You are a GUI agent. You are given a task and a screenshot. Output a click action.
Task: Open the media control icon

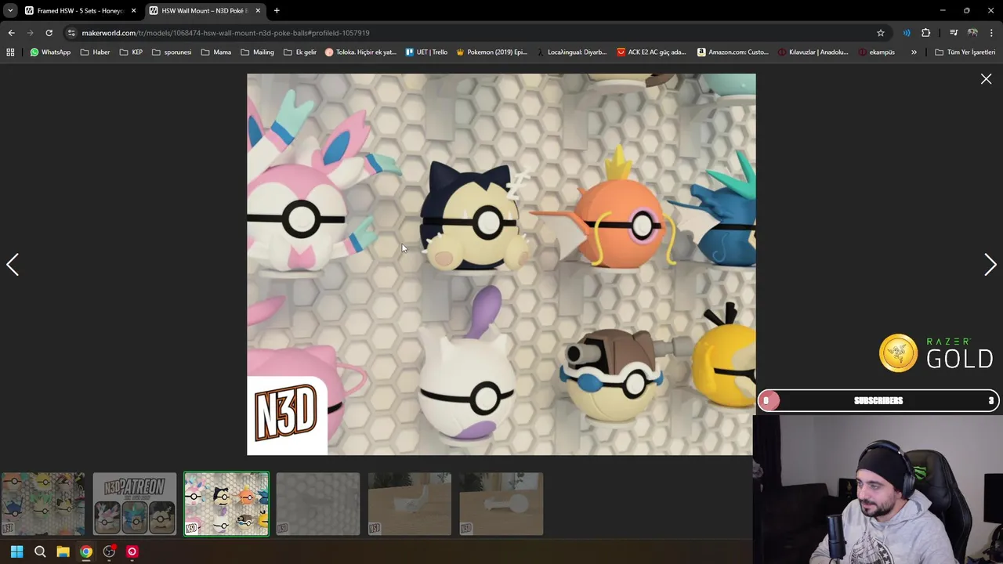point(954,33)
